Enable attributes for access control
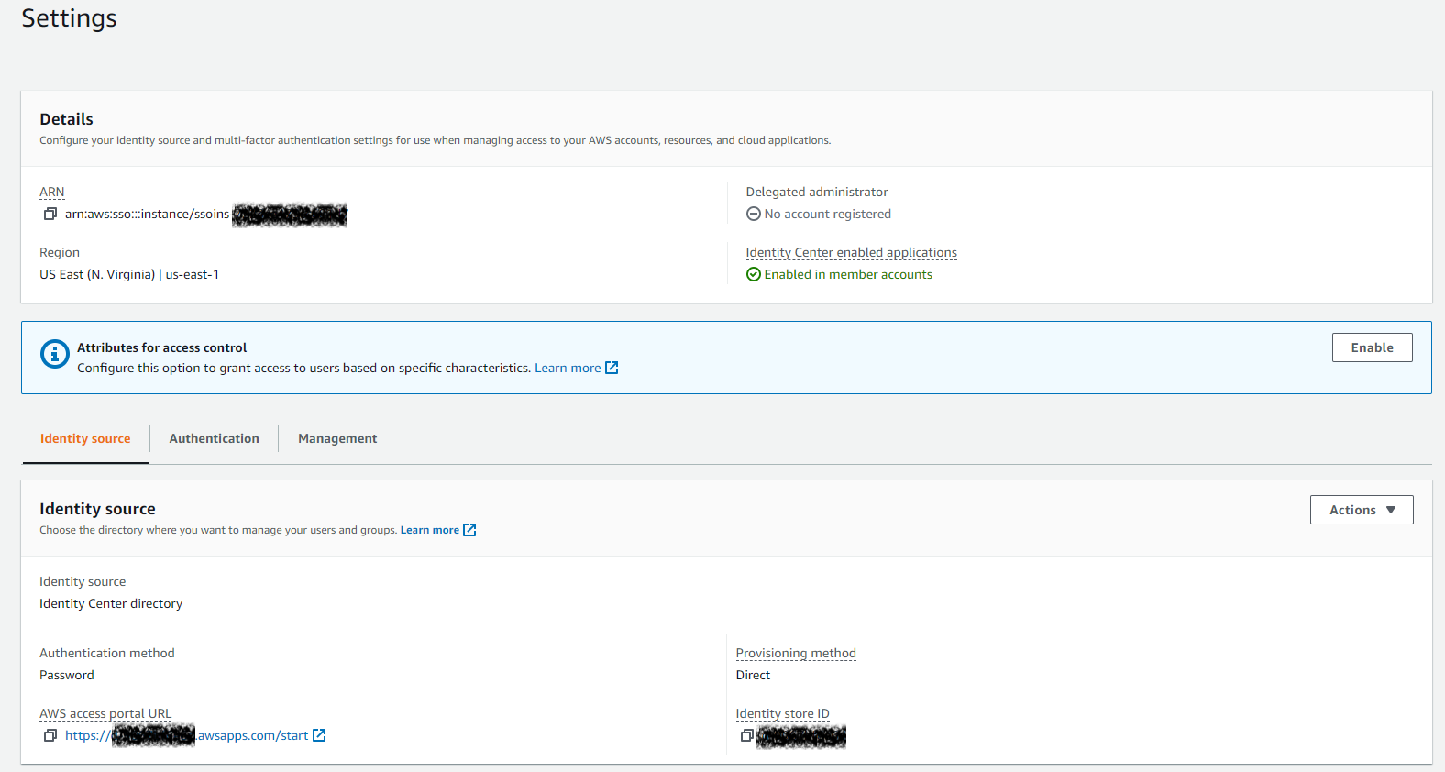This screenshot has width=1445, height=772. pyautogui.click(x=1372, y=347)
